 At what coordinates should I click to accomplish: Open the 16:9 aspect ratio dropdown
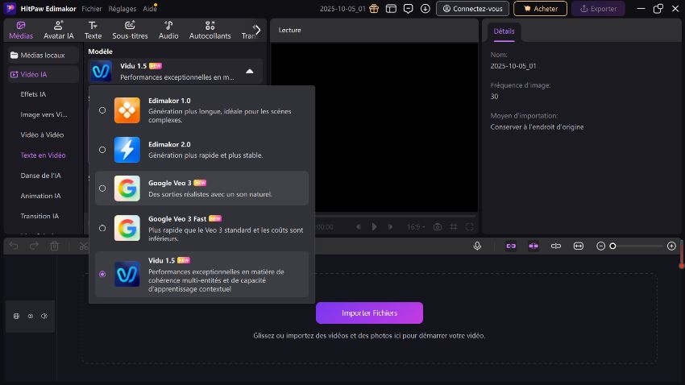[x=416, y=227]
